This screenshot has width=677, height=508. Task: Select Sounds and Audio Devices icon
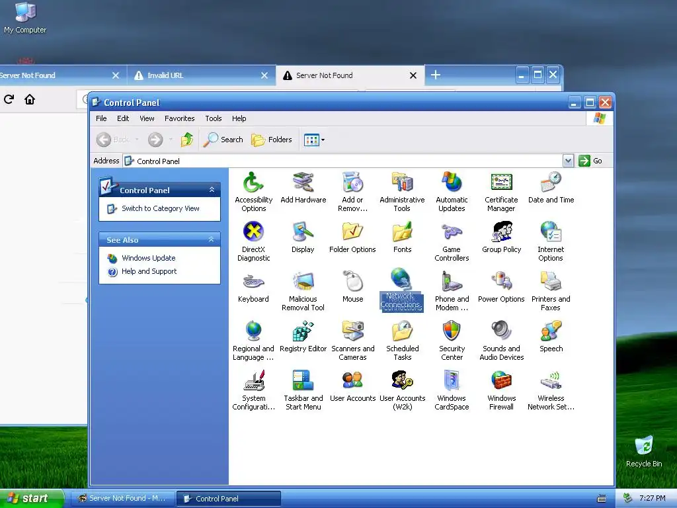(x=501, y=341)
